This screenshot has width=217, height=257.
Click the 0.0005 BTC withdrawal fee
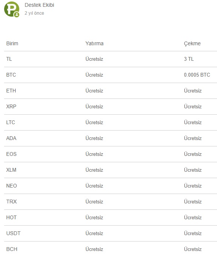click(x=197, y=75)
